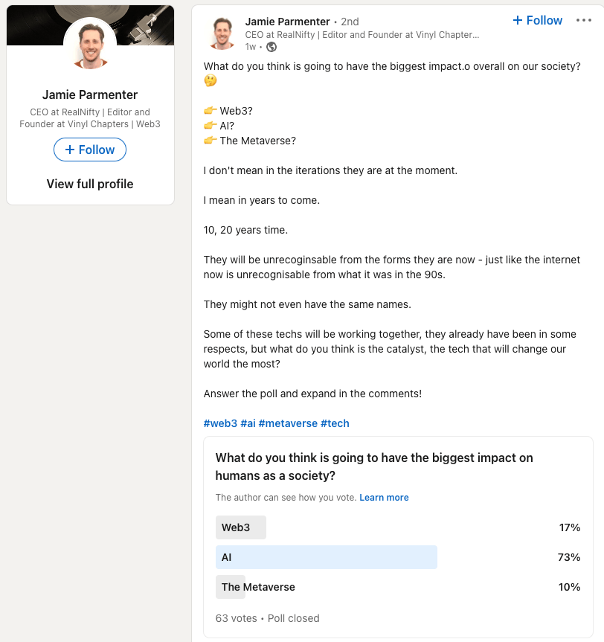Image resolution: width=604 pixels, height=642 pixels.
Task: Click Jamie Parmenter's name in post header
Action: pos(287,22)
